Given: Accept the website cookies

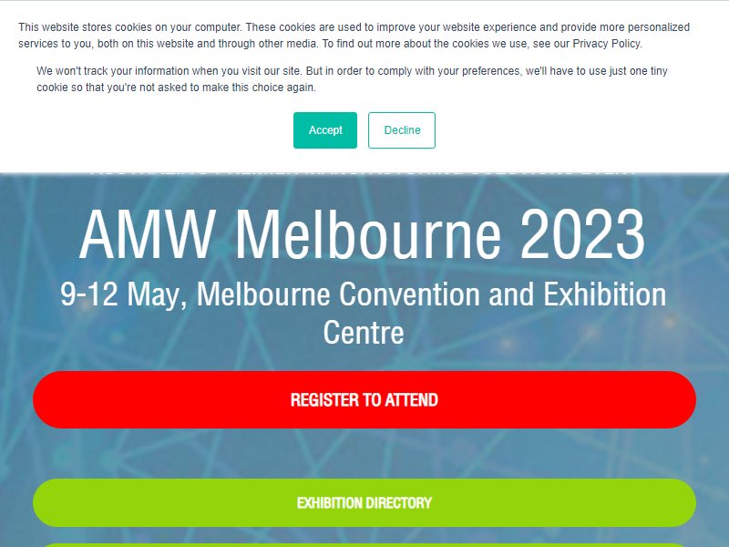Looking at the screenshot, I should coord(325,130).
